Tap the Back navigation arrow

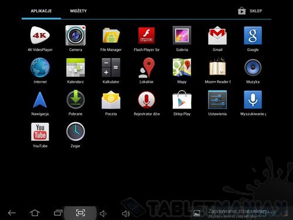(12, 213)
